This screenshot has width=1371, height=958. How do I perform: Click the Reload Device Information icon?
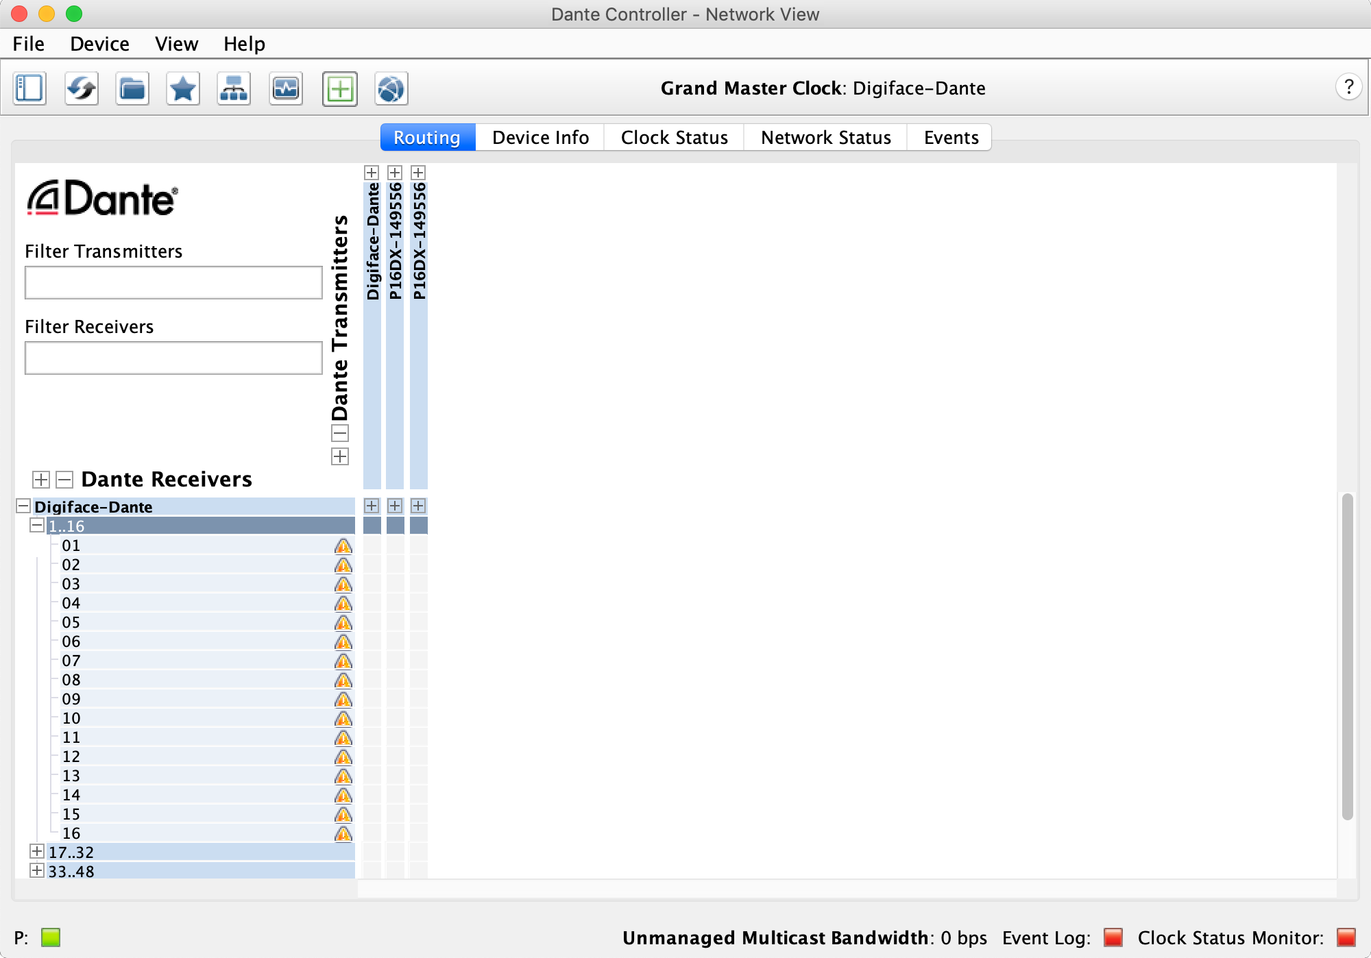(82, 88)
